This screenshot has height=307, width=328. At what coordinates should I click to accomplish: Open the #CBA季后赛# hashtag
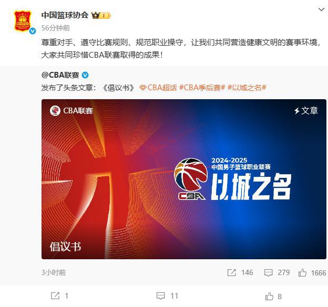pyautogui.click(x=202, y=88)
